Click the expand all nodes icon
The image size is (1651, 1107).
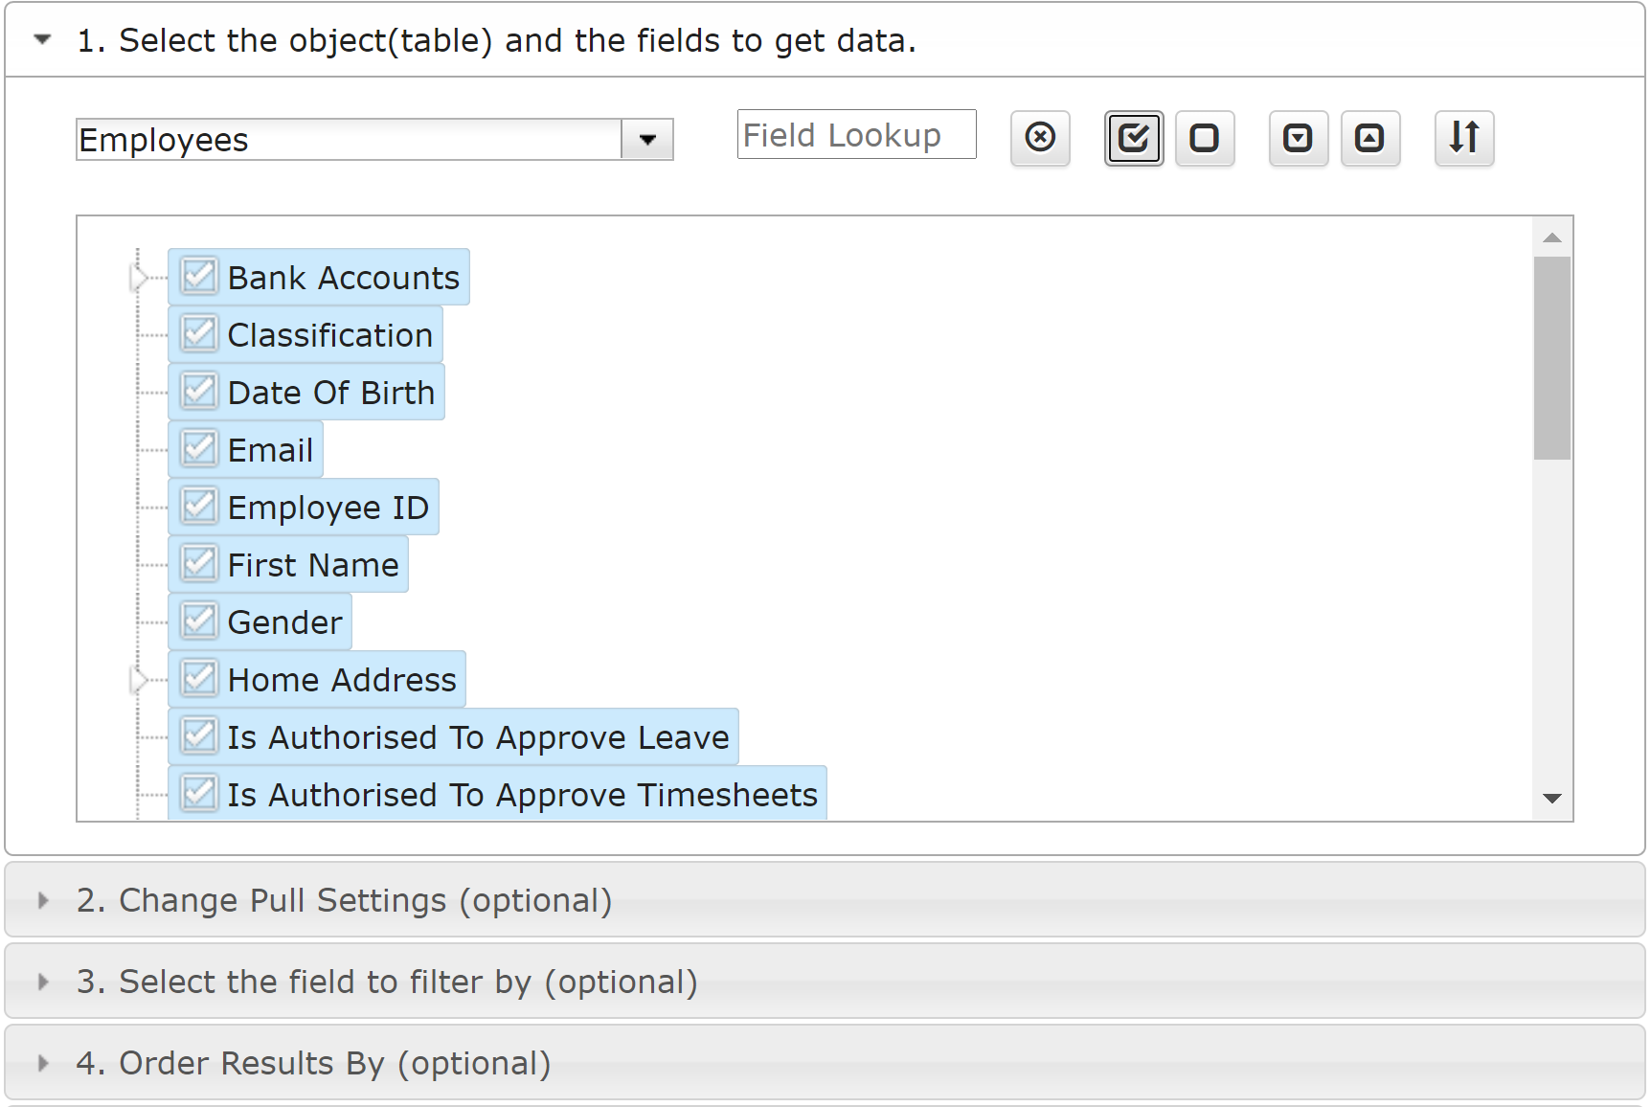pyautogui.click(x=1299, y=138)
